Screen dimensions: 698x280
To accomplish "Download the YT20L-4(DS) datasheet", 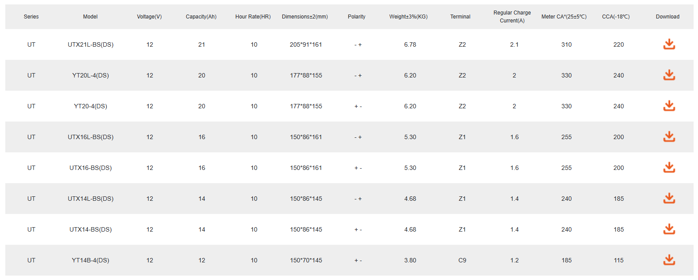I will [x=669, y=75].
